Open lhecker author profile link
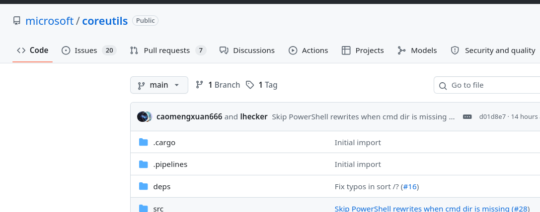This screenshot has width=540, height=212. click(x=254, y=117)
